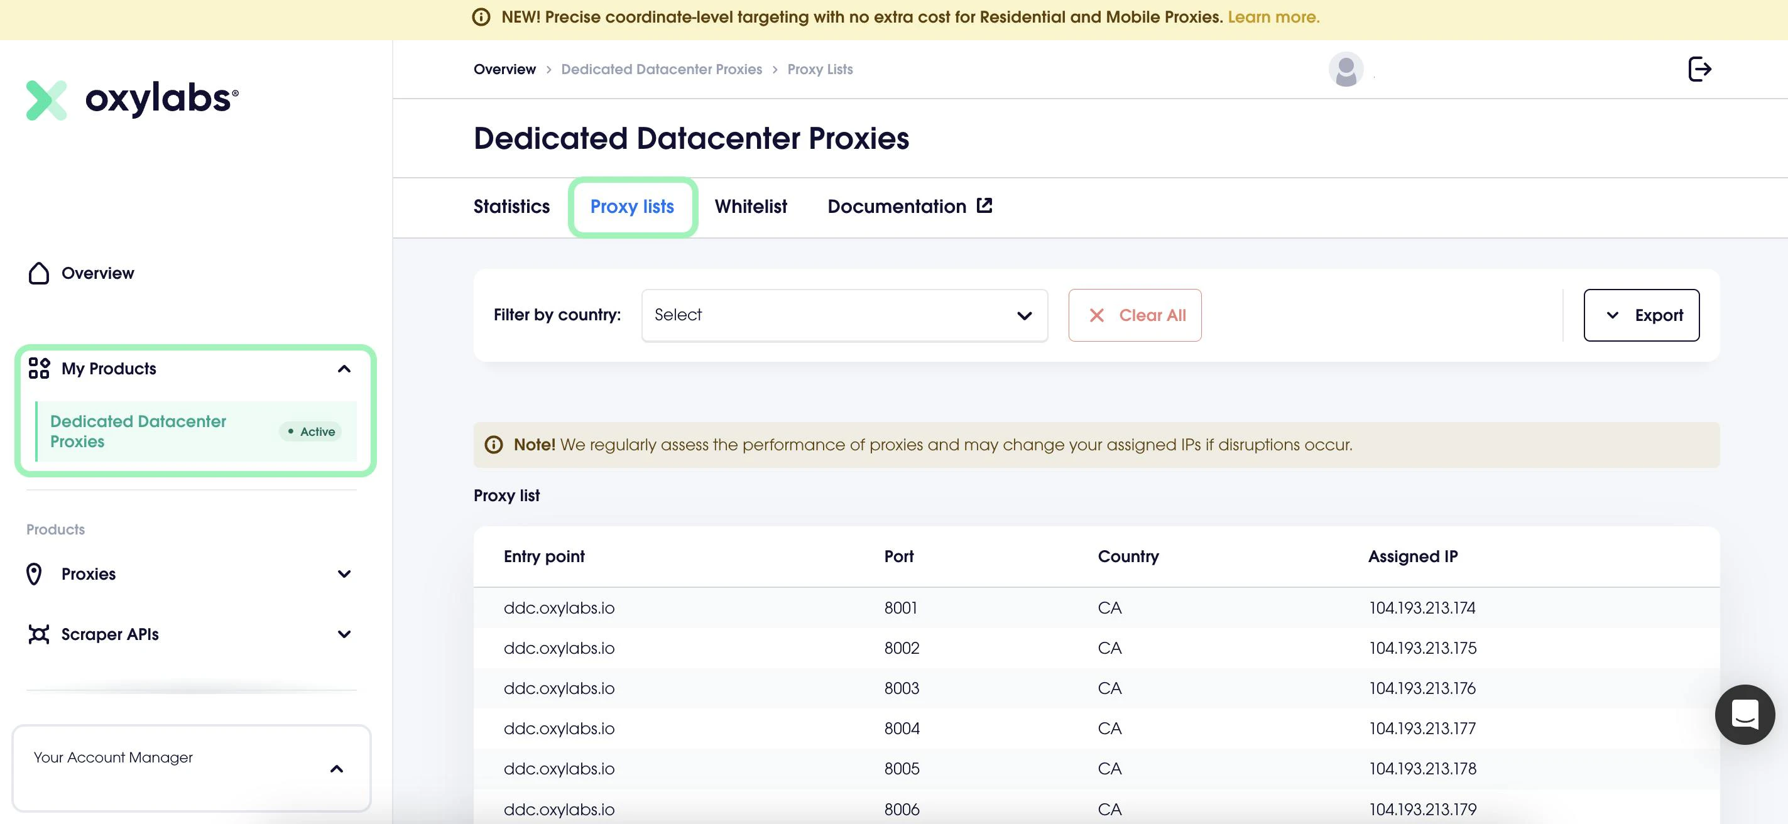Click Dedicated Datacenter Proxies breadcrumb
Viewport: 1788px width, 824px height.
pyautogui.click(x=661, y=69)
